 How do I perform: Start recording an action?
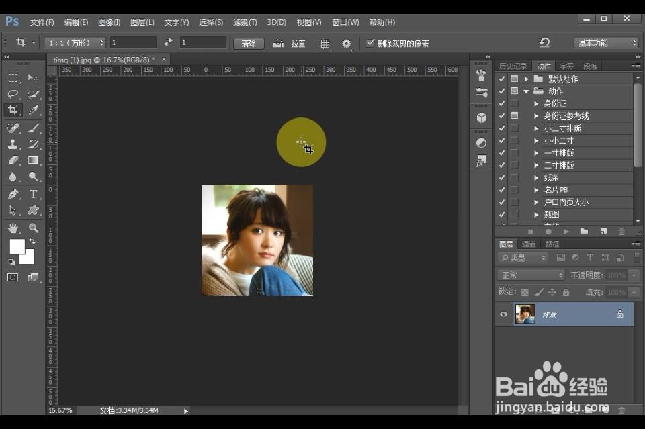tap(548, 232)
